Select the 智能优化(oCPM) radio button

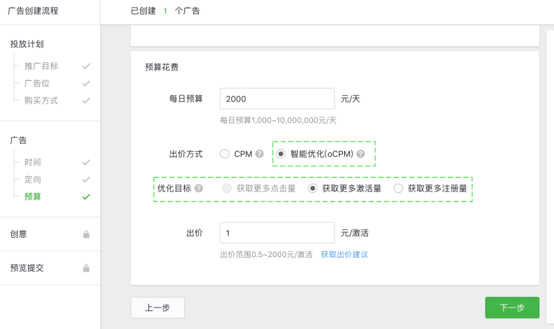click(x=280, y=154)
